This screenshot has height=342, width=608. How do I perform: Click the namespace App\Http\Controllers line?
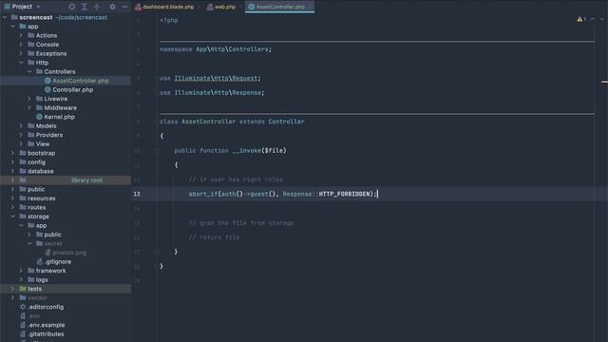(x=216, y=49)
